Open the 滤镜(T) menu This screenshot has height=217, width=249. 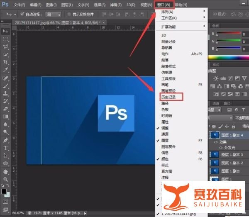(x=116, y=5)
